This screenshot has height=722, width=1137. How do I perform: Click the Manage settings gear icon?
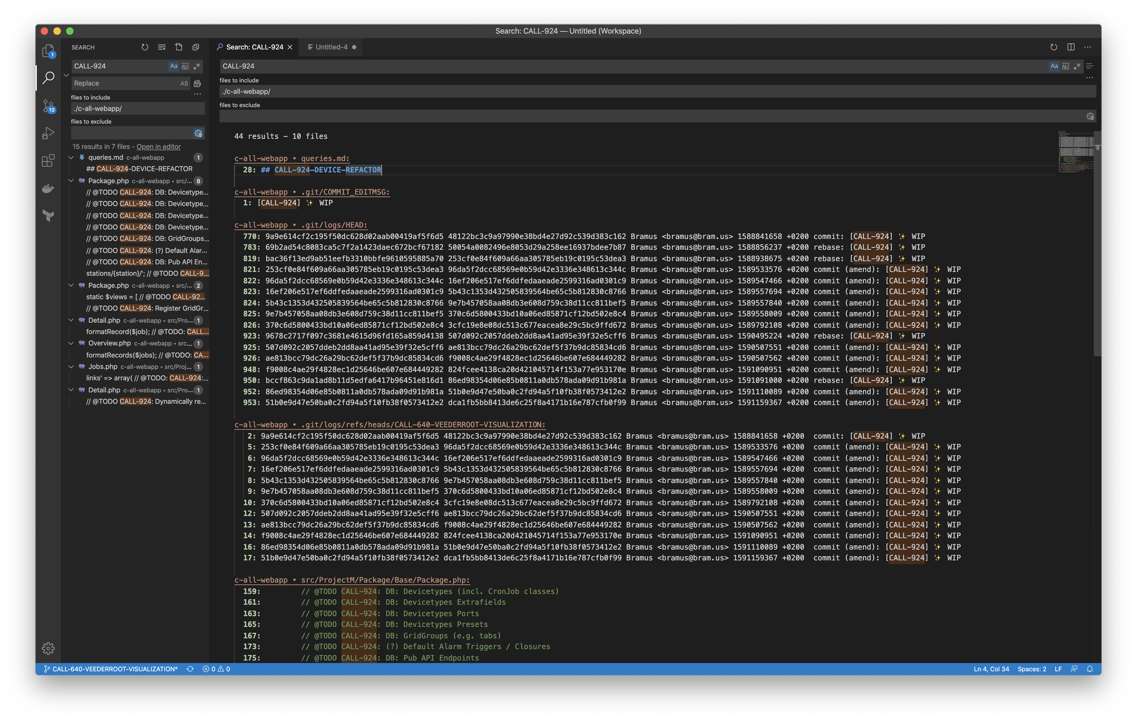48,648
